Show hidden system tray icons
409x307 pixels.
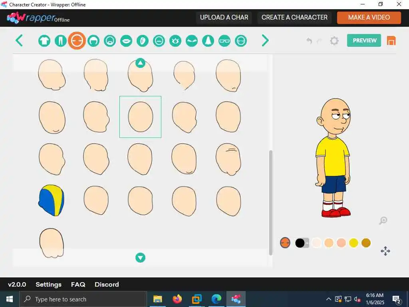pyautogui.click(x=329, y=299)
